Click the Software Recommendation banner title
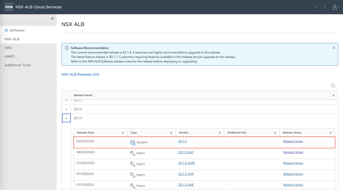Viewport: 343px width, 190px height. point(90,48)
